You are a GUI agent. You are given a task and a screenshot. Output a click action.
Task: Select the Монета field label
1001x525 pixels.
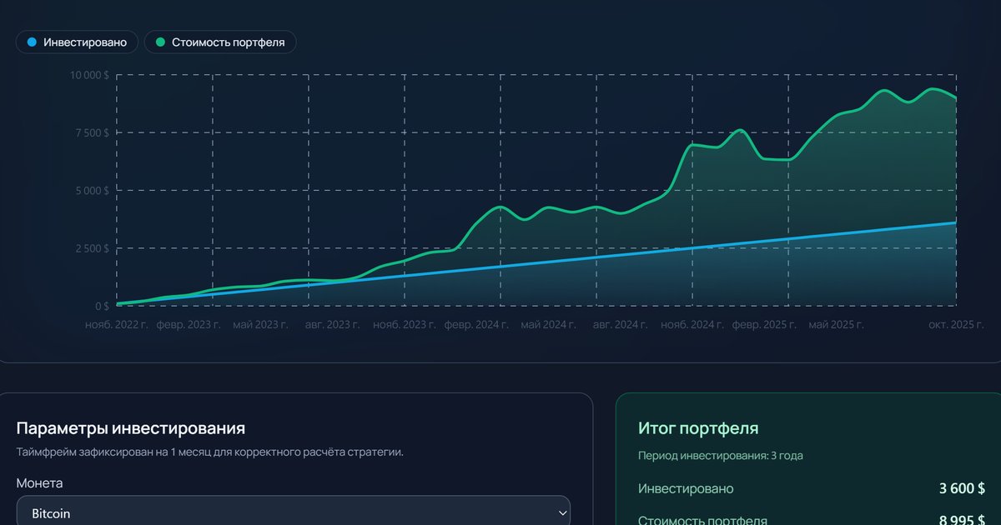[39, 483]
